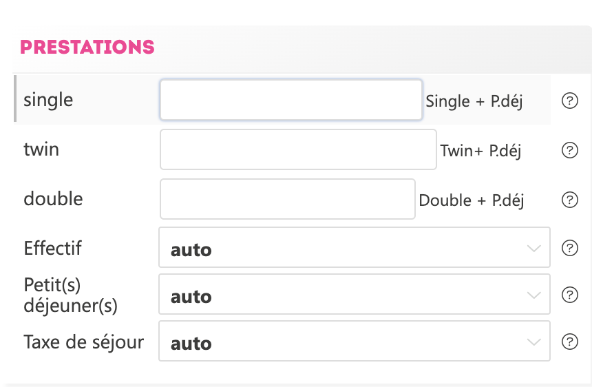Click the "Single + P.déj" suffix text
Screen dimensions: 592x387
[474, 102]
